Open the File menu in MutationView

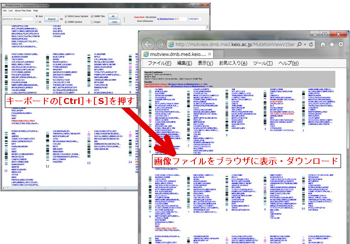[4, 10]
